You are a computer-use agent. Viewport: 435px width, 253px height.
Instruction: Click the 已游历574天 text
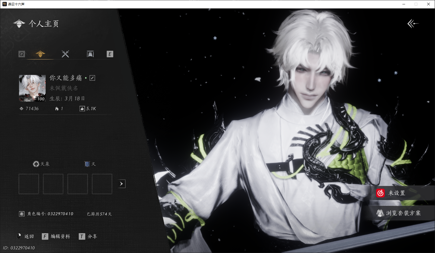pos(99,214)
